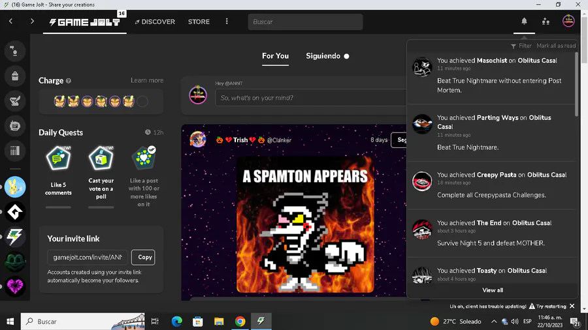This screenshot has width=588, height=330.
Task: Open the Spamton Appears post image
Action: pyautogui.click(x=305, y=224)
